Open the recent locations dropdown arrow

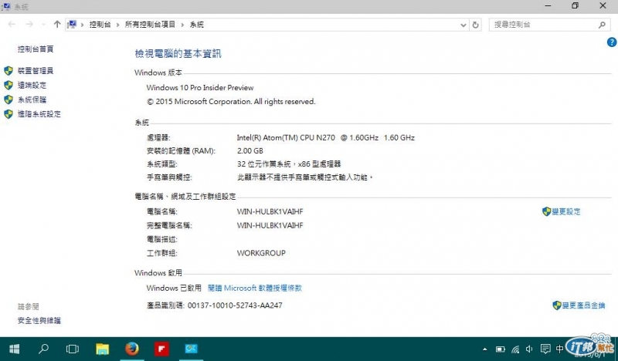click(43, 25)
